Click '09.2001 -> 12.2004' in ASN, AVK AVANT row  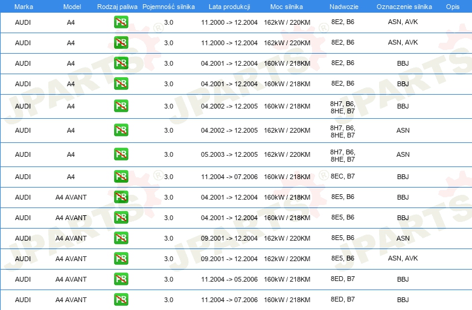pos(229,259)
